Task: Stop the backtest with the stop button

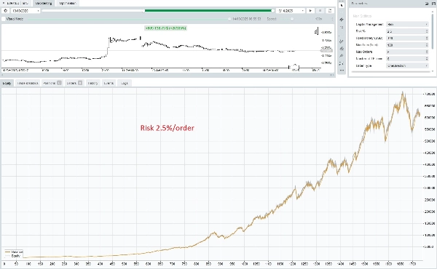Action: pyautogui.click(x=320, y=11)
